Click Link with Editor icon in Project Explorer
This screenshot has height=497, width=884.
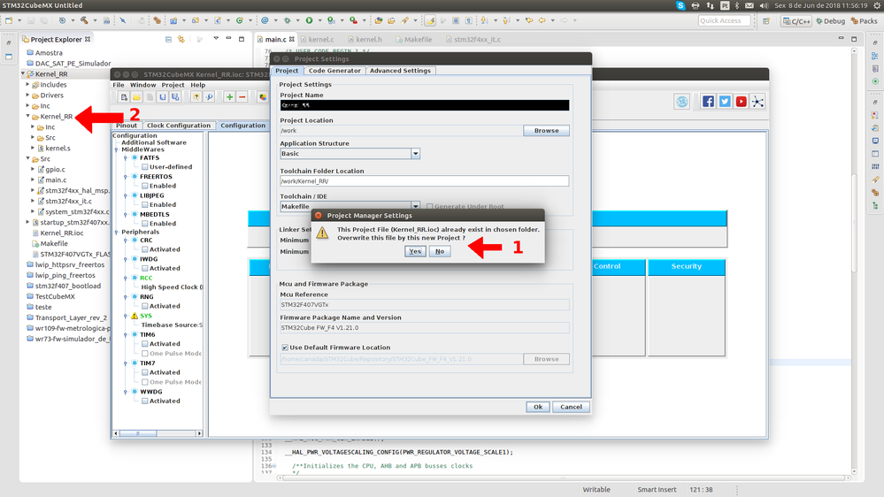point(181,40)
